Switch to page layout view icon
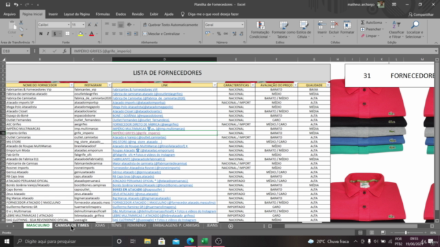The image size is (440, 247). [x=371, y=233]
